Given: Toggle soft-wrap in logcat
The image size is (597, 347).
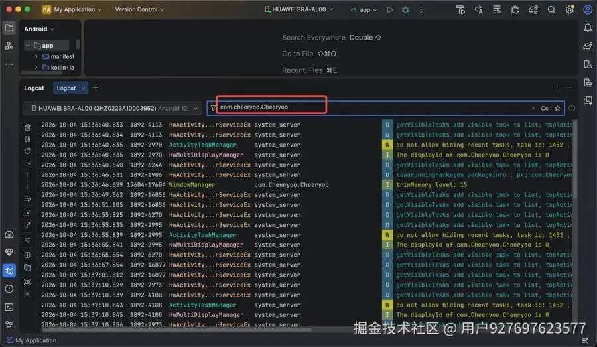Looking at the screenshot, I should [x=27, y=198].
